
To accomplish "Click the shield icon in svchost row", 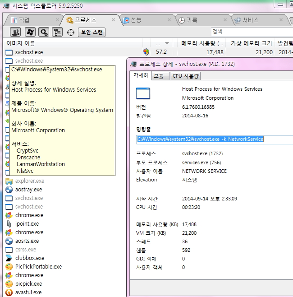I will pos(146,52).
